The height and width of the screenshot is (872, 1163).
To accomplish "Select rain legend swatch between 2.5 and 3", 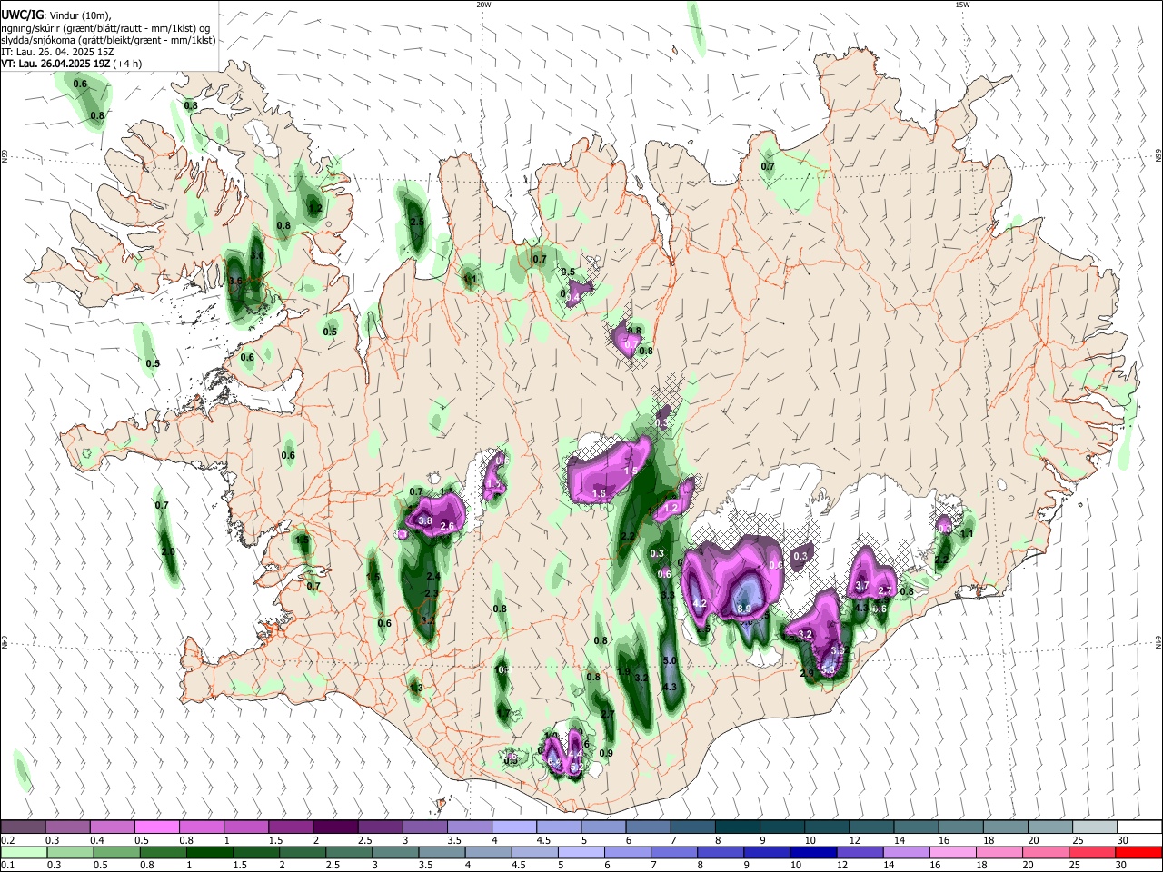I will (349, 852).
